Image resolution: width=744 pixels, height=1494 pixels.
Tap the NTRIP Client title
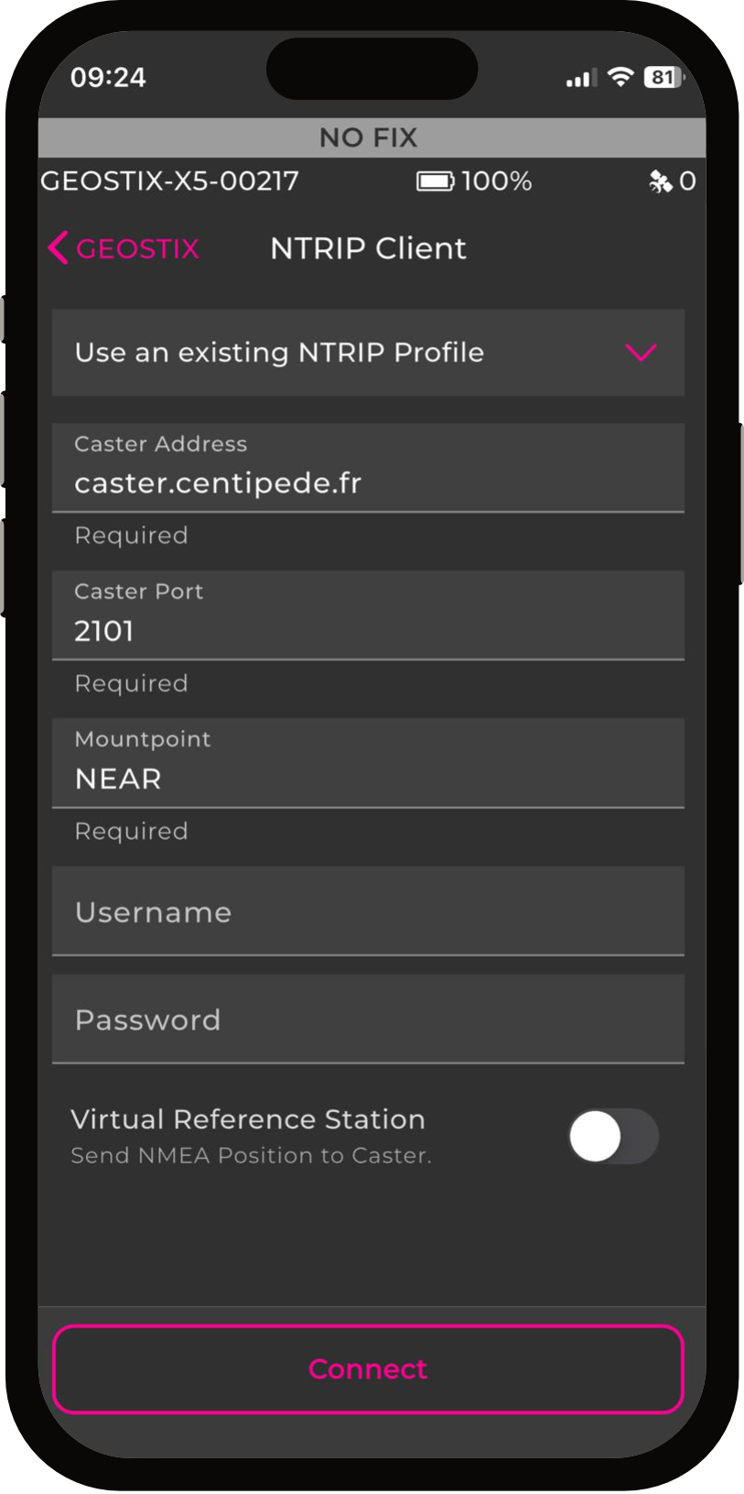[368, 248]
